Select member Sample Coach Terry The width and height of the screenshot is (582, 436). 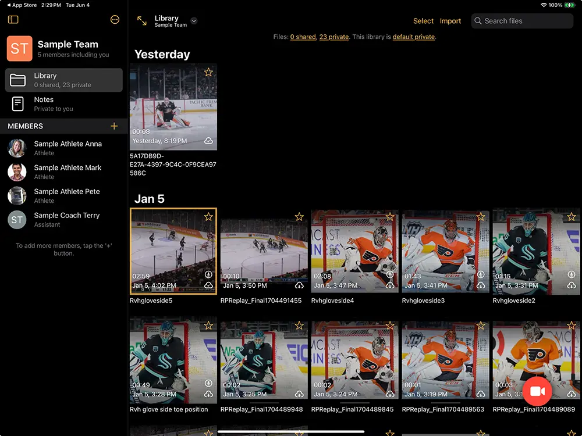(64, 220)
